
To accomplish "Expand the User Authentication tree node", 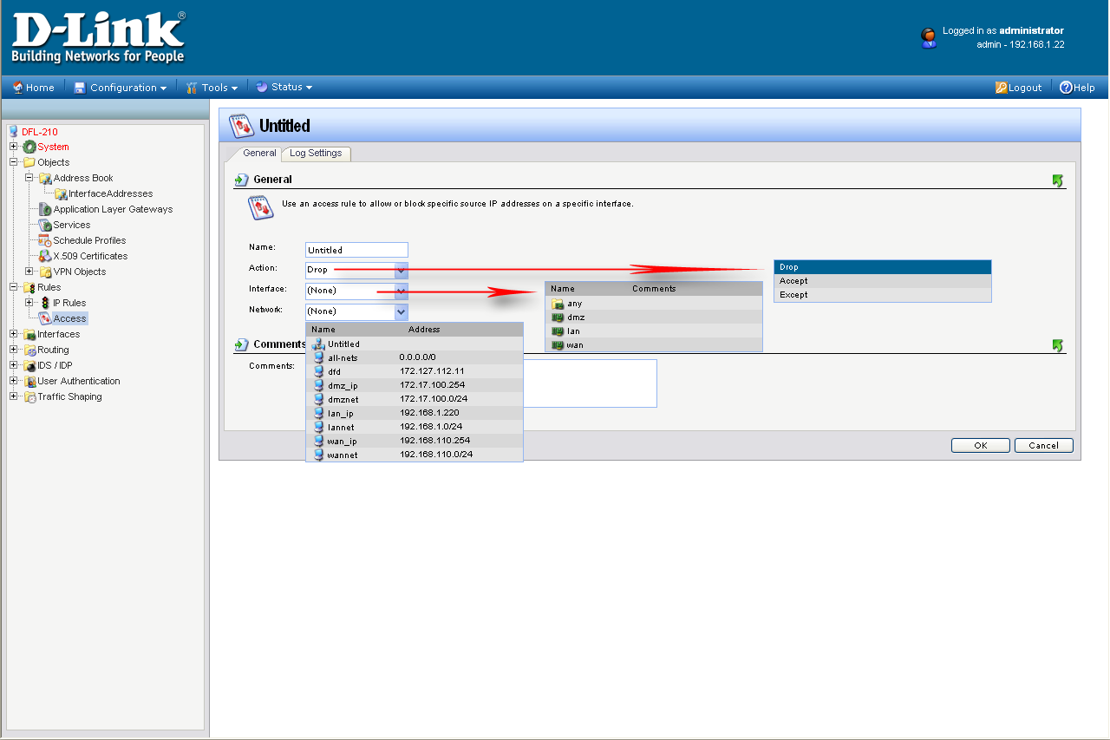I will pyautogui.click(x=13, y=381).
